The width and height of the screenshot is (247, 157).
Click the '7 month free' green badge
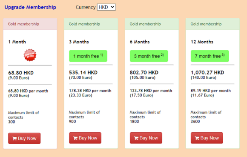210,56
